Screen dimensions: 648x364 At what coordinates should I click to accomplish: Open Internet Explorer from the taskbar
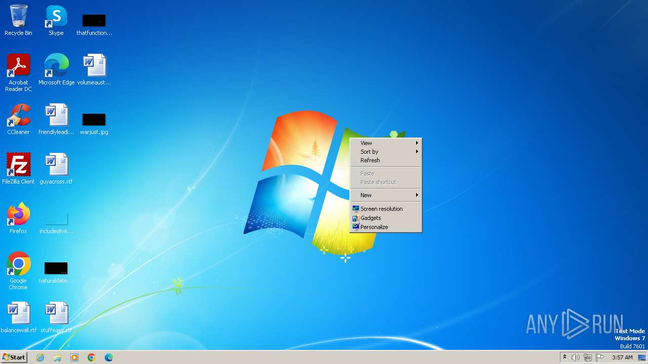(x=40, y=357)
